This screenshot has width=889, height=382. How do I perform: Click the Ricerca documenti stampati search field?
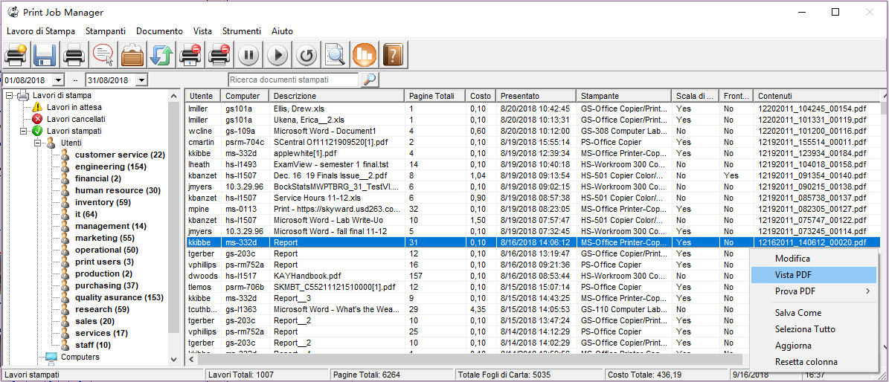[293, 80]
